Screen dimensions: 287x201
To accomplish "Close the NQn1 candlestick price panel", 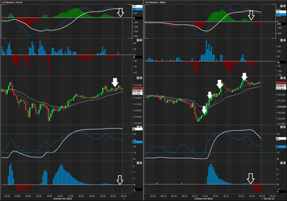I will 285,78.
